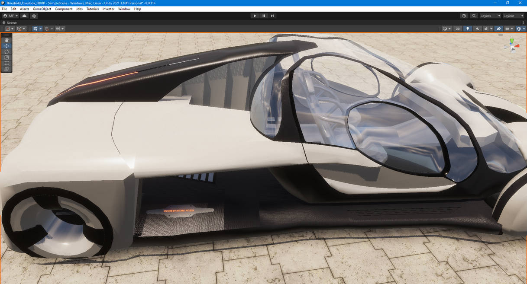
Task: Toggle audio in the Scene view
Action: click(478, 29)
